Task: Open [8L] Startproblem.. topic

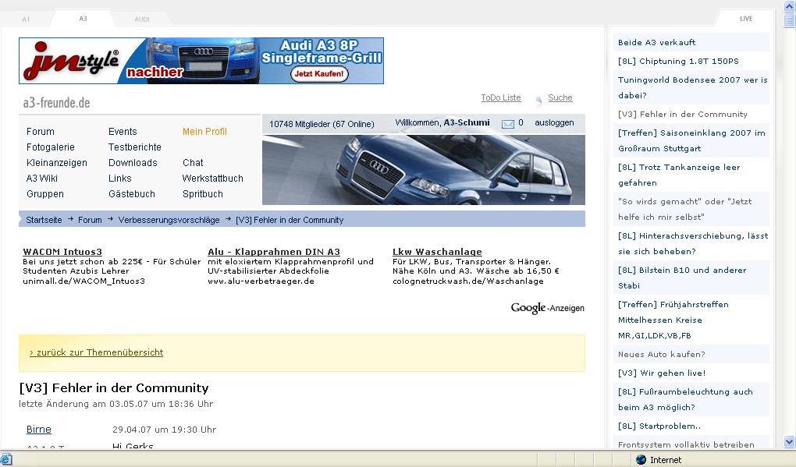Action: (659, 426)
